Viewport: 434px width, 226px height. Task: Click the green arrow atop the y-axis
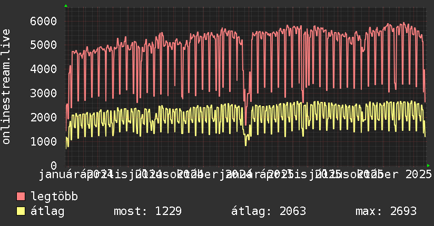point(66,6)
